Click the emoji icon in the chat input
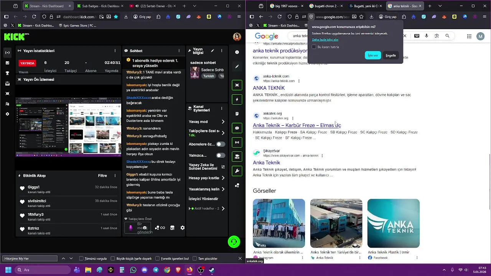 click(x=145, y=228)
